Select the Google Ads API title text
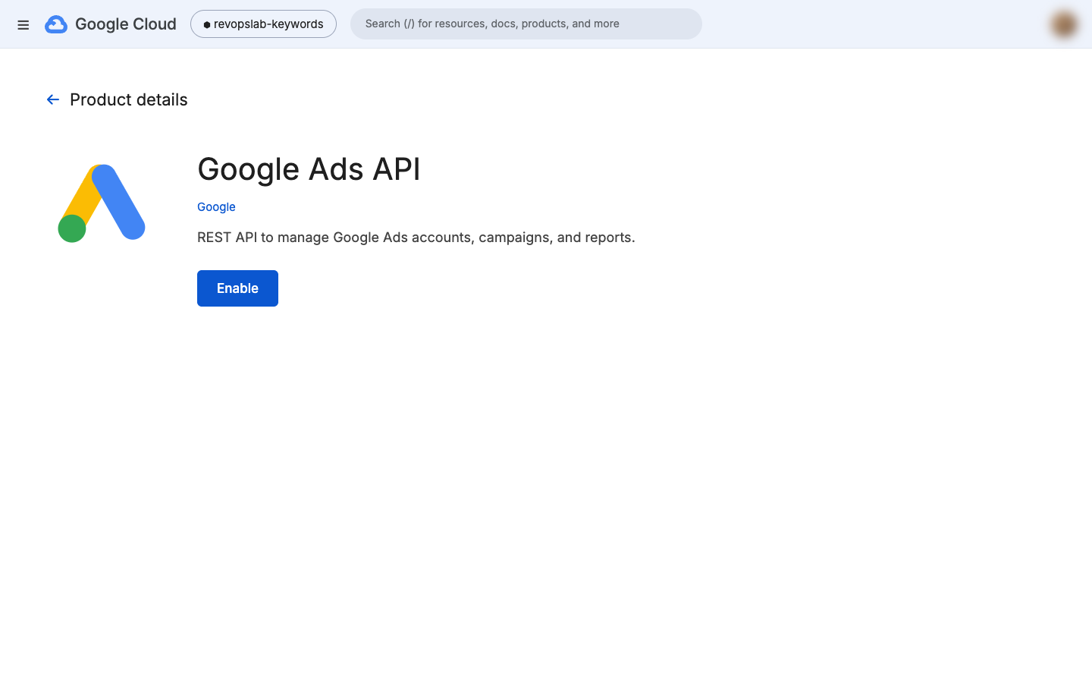Viewport: 1092px width, 683px height. pyautogui.click(x=309, y=168)
